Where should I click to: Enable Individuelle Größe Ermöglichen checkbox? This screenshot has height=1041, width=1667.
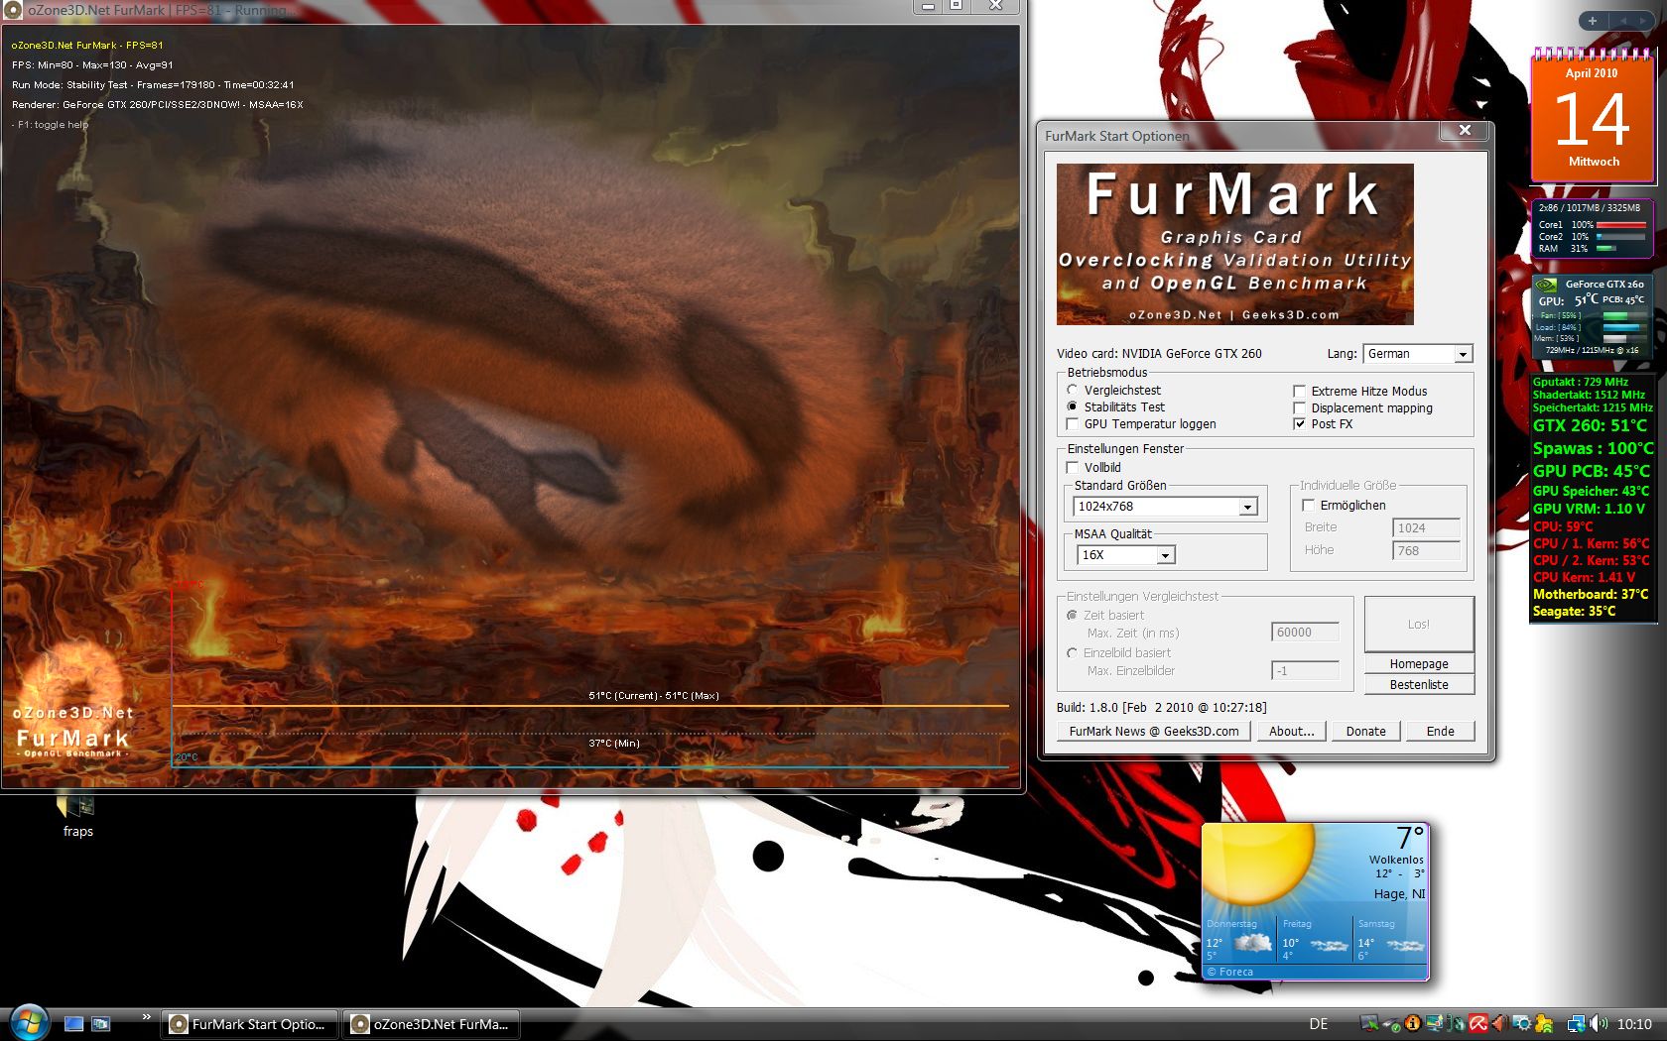point(1308,506)
